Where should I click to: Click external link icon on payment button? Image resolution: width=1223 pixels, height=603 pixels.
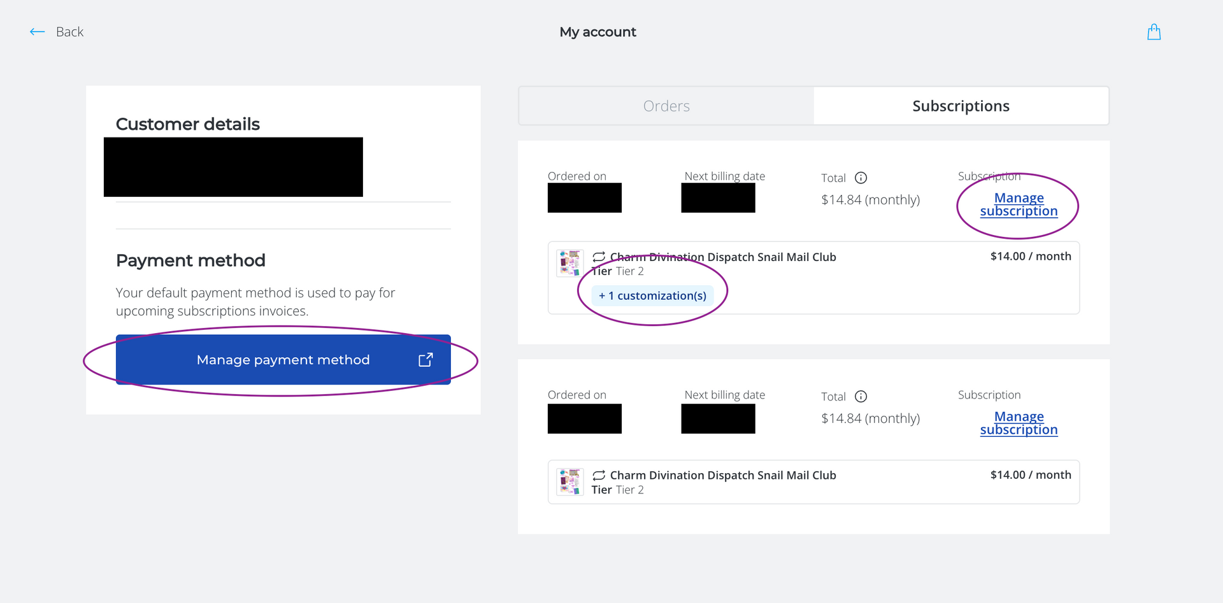pyautogui.click(x=426, y=360)
